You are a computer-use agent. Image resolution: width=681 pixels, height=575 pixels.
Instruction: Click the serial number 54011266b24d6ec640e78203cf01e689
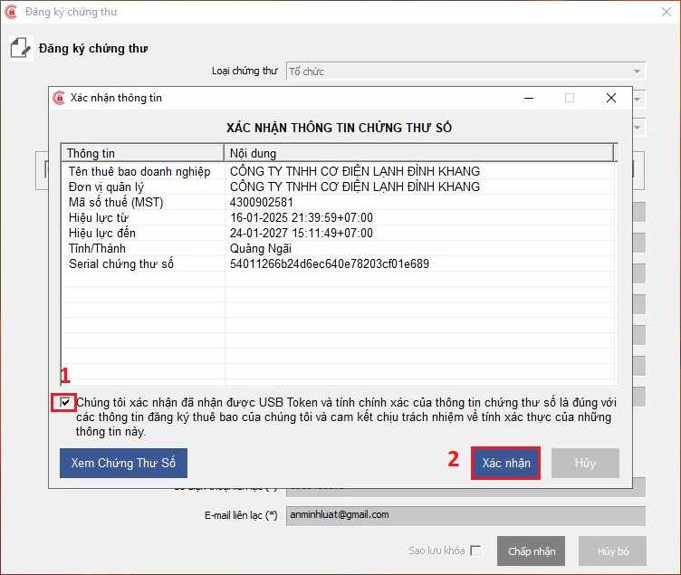[330, 264]
